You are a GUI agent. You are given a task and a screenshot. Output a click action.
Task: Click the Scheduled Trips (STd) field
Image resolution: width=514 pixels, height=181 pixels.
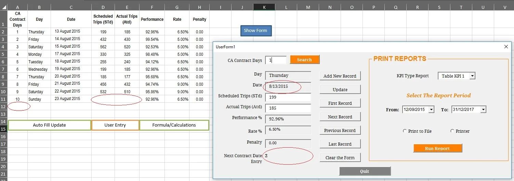click(288, 97)
